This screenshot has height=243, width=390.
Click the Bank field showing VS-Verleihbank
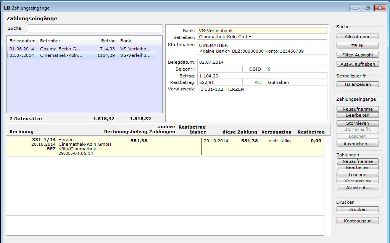click(x=262, y=31)
